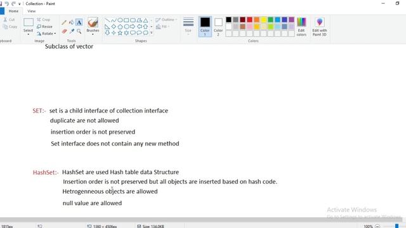Choose the Triangle shape
This screenshot has width=406, height=228.
[x=145, y=20]
